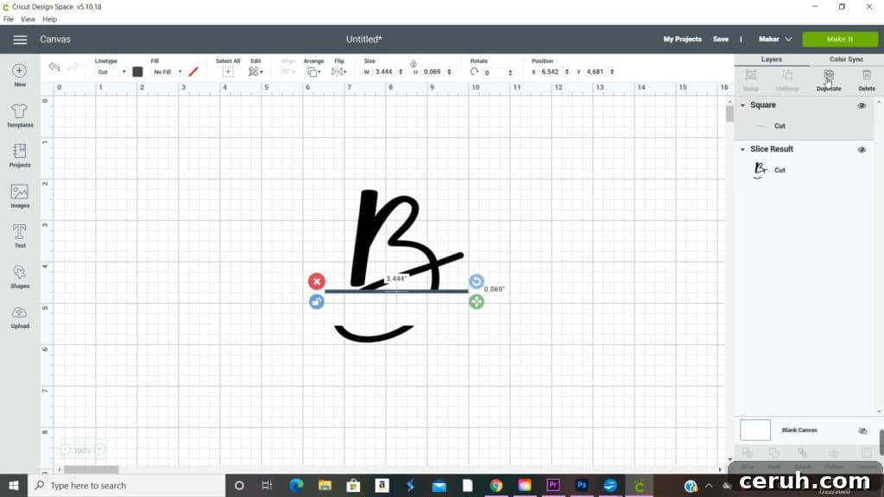This screenshot has height=497, width=884.
Task: Hide the Square layer
Action: 862,105
